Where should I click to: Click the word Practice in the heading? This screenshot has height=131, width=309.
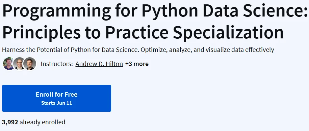(137, 32)
